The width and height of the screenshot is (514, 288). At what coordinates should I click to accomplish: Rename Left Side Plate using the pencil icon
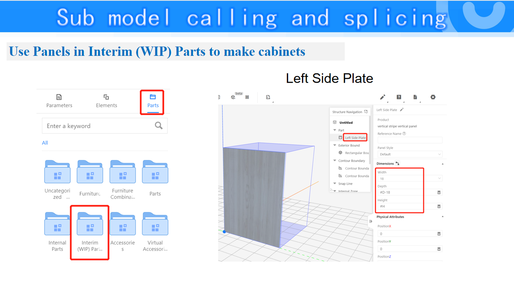[402, 110]
